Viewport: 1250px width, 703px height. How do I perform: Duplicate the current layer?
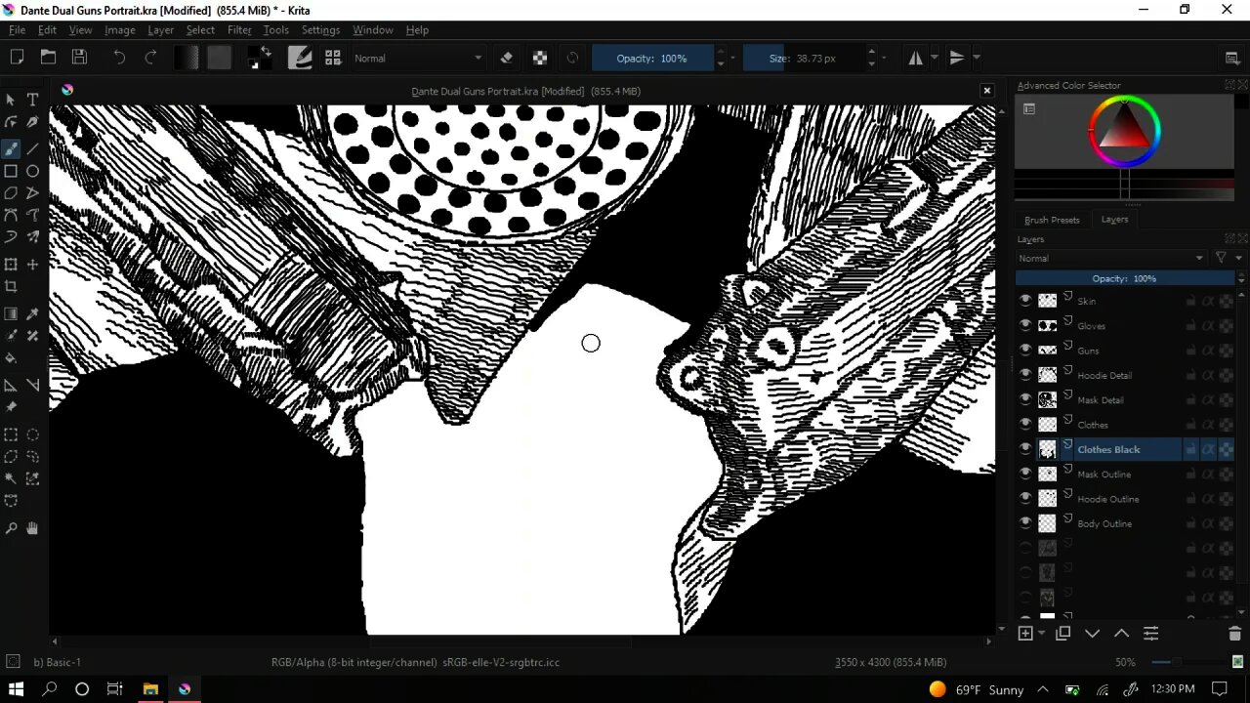point(1062,634)
